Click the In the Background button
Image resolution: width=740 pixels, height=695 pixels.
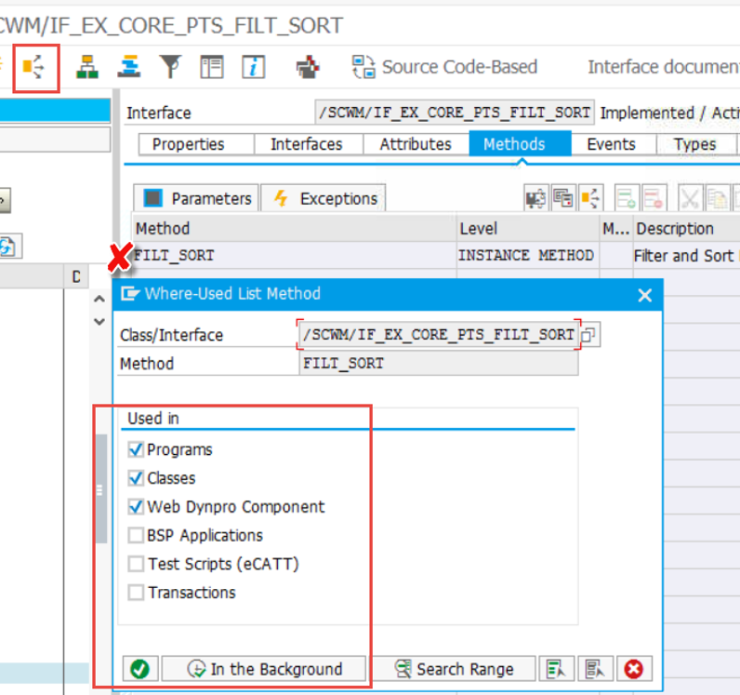click(264, 669)
